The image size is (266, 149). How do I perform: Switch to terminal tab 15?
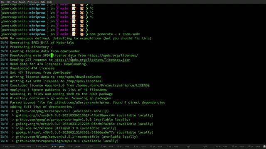point(238,147)
